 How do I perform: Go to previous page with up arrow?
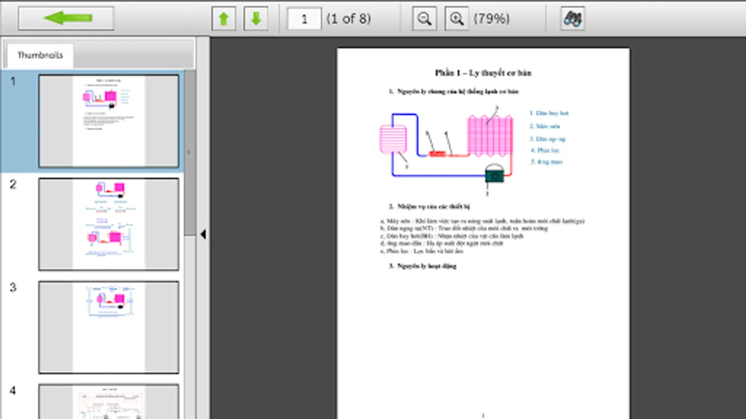point(223,18)
